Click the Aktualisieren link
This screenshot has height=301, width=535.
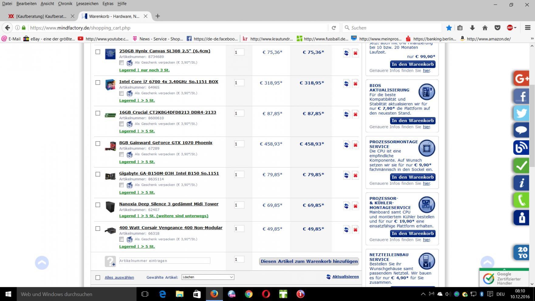345,277
